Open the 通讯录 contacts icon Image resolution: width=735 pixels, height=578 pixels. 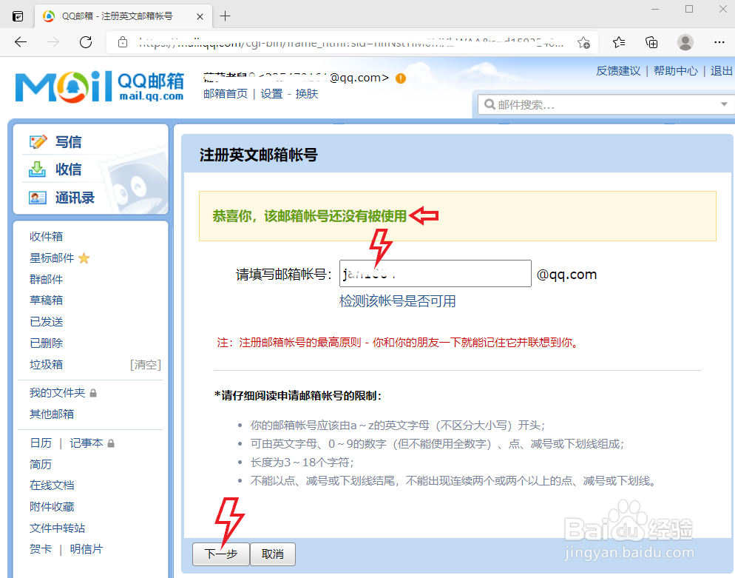pyautogui.click(x=38, y=198)
